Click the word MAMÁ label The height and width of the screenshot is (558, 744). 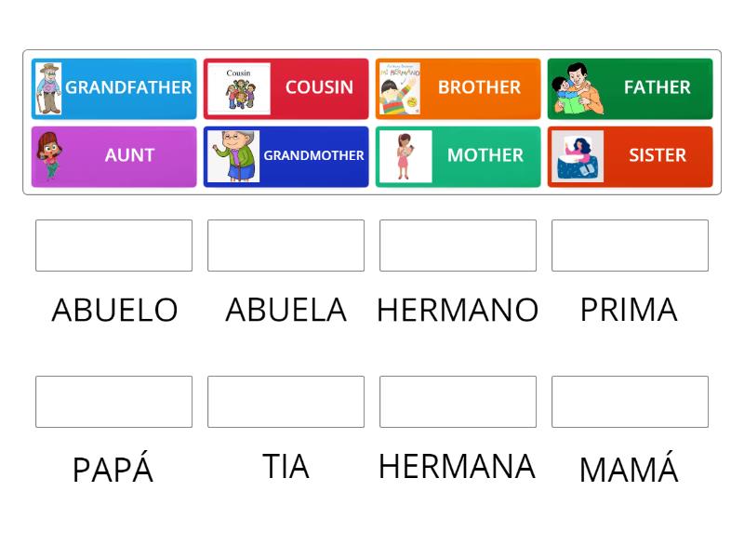click(629, 470)
